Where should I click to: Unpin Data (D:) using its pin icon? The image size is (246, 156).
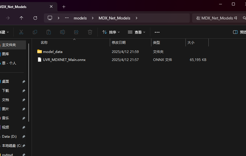click(24, 137)
